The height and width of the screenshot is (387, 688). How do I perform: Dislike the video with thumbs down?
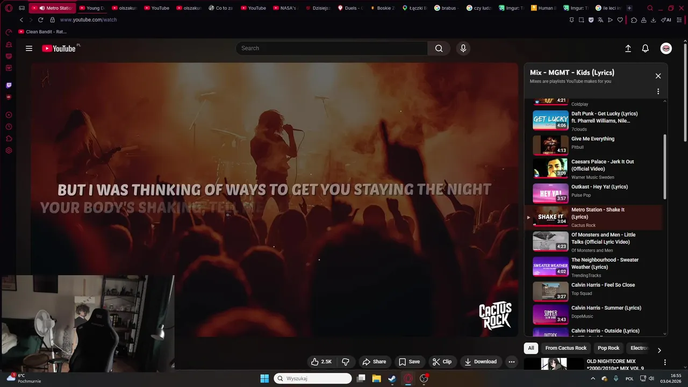coord(346,362)
